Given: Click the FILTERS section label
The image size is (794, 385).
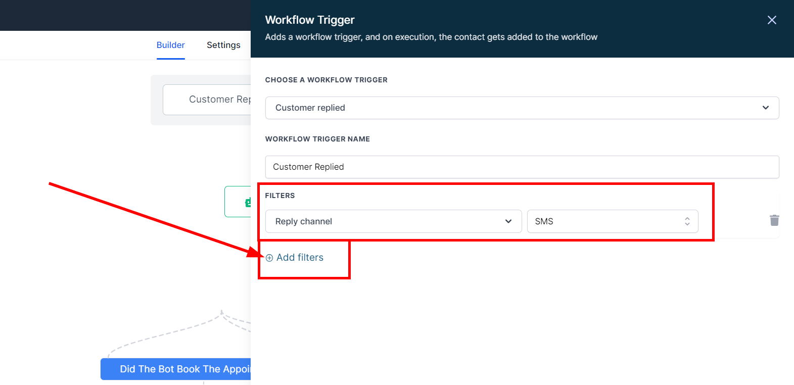Looking at the screenshot, I should pos(279,196).
